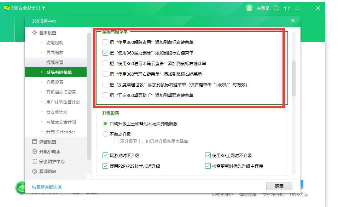Image resolution: width=338 pixels, height=207 pixels.
Task: Select 用户体验改善计划 in sidebar
Action: (x=56, y=102)
